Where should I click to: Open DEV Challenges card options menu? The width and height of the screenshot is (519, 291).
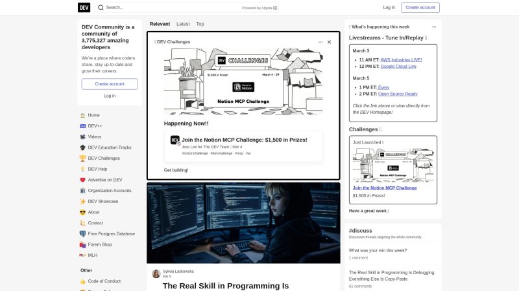(x=320, y=42)
